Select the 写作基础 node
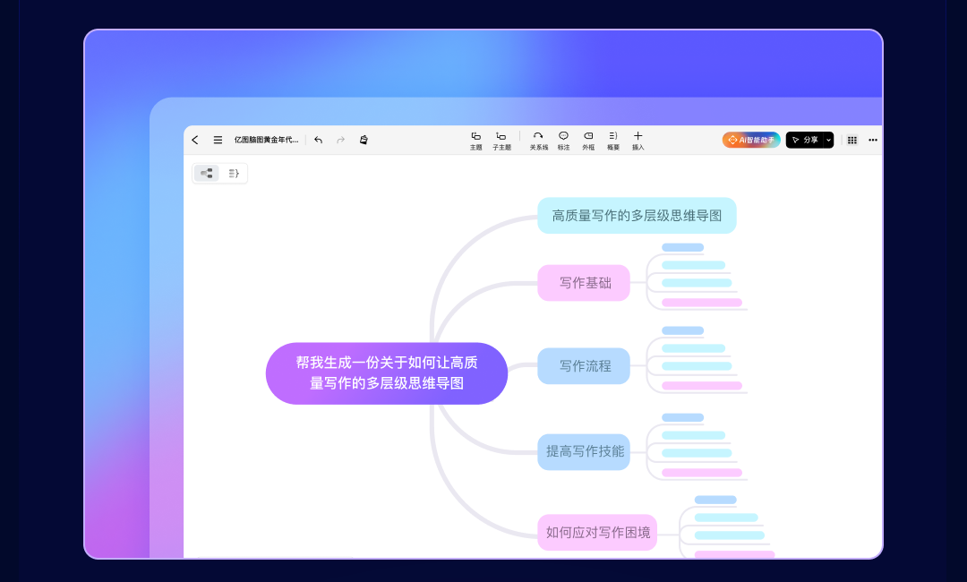The image size is (967, 582). coord(584,283)
